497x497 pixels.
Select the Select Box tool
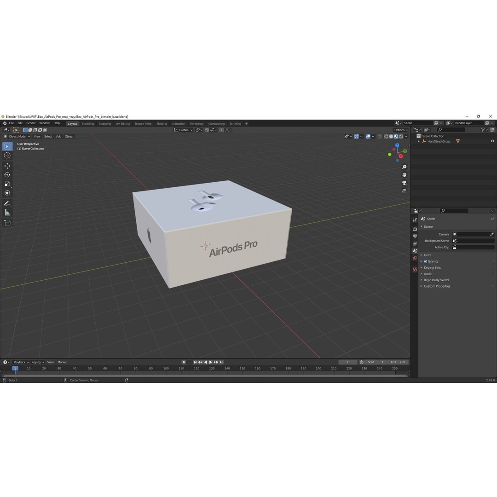tap(7, 146)
